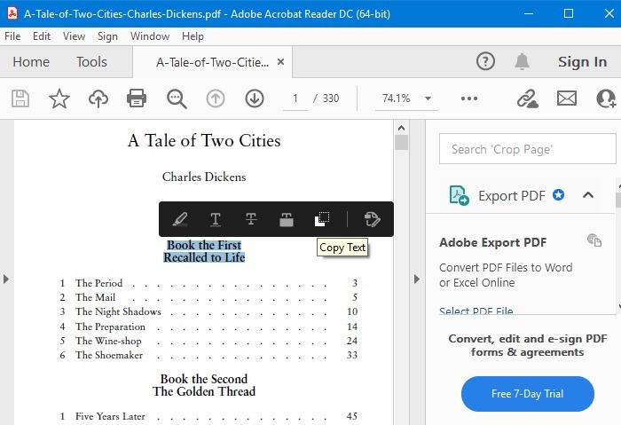Click the Share link icon
The image size is (621, 425).
[x=528, y=98]
